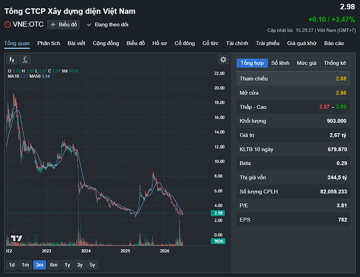Image resolution: width=360 pixels, height=277 pixels.
Task: Open the Mức giá tab
Action: click(306, 63)
